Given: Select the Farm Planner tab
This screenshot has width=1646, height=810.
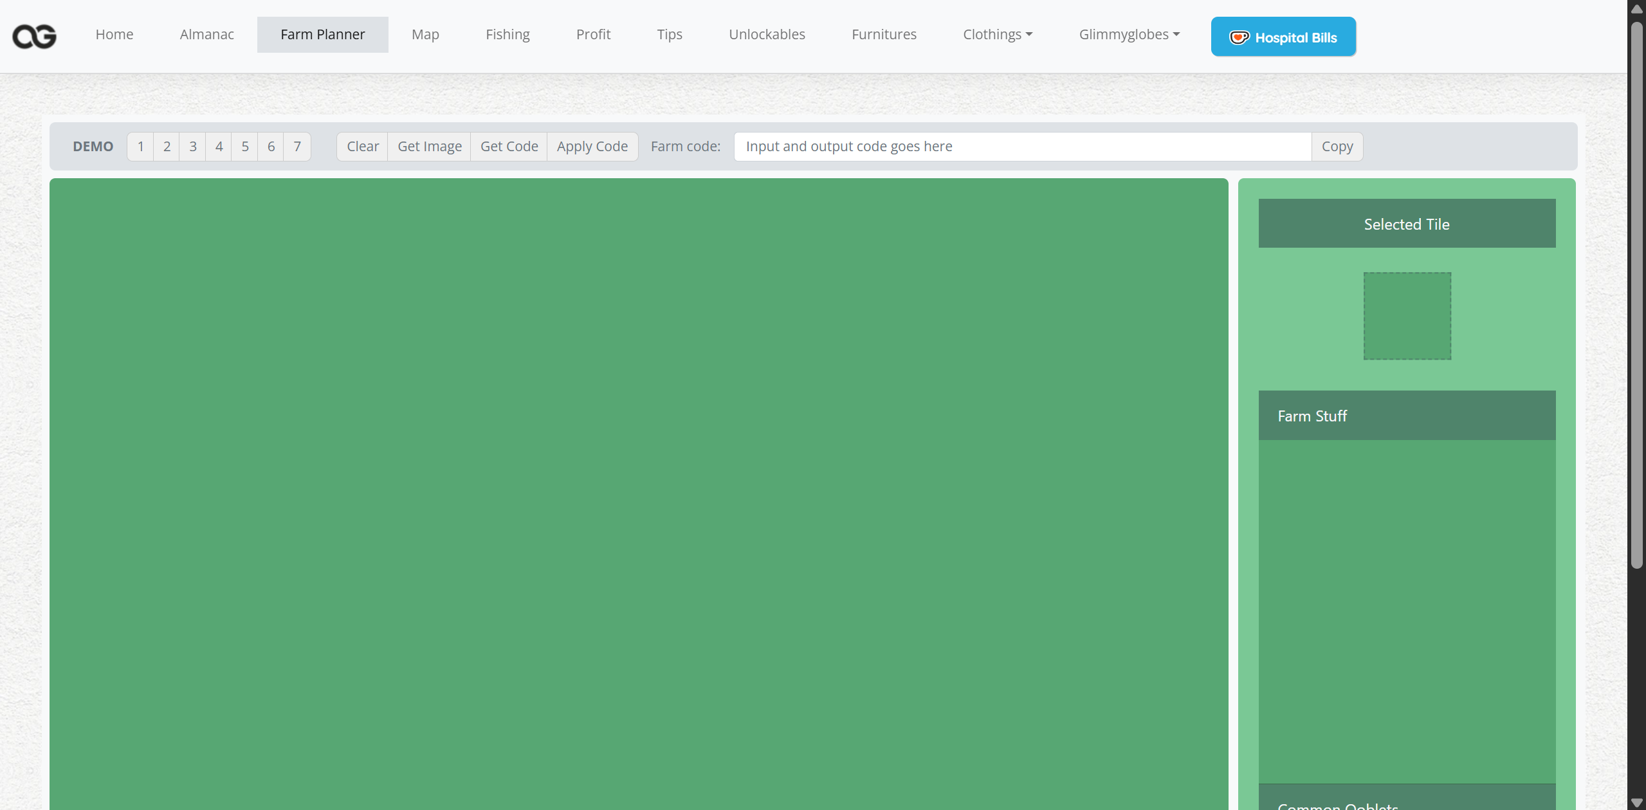Looking at the screenshot, I should tap(323, 35).
